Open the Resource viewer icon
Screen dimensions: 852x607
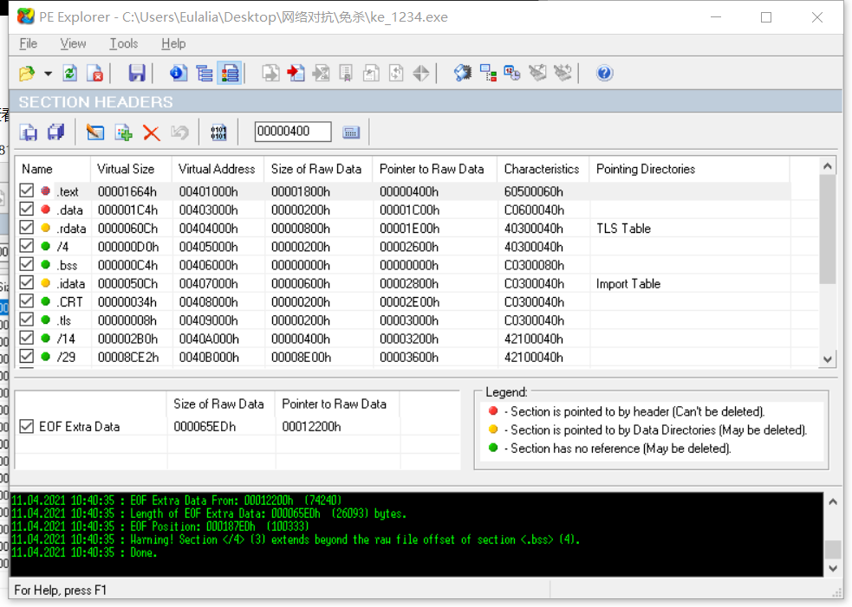pos(321,74)
